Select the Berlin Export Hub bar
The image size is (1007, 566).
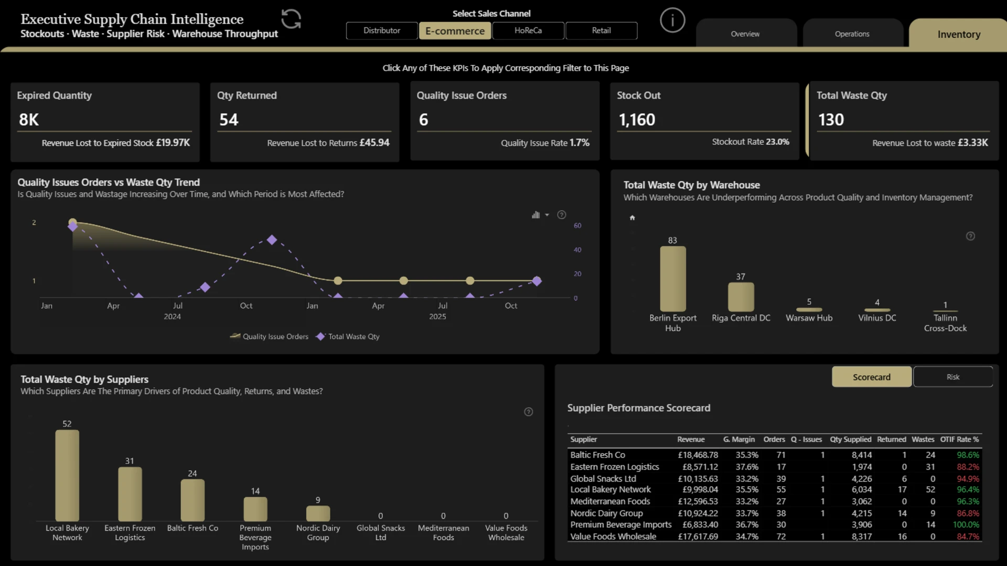673,279
